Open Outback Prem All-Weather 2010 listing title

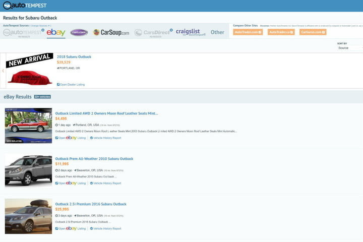coord(94,159)
